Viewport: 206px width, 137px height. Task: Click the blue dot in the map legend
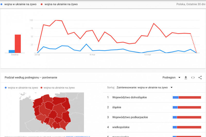click(6, 88)
